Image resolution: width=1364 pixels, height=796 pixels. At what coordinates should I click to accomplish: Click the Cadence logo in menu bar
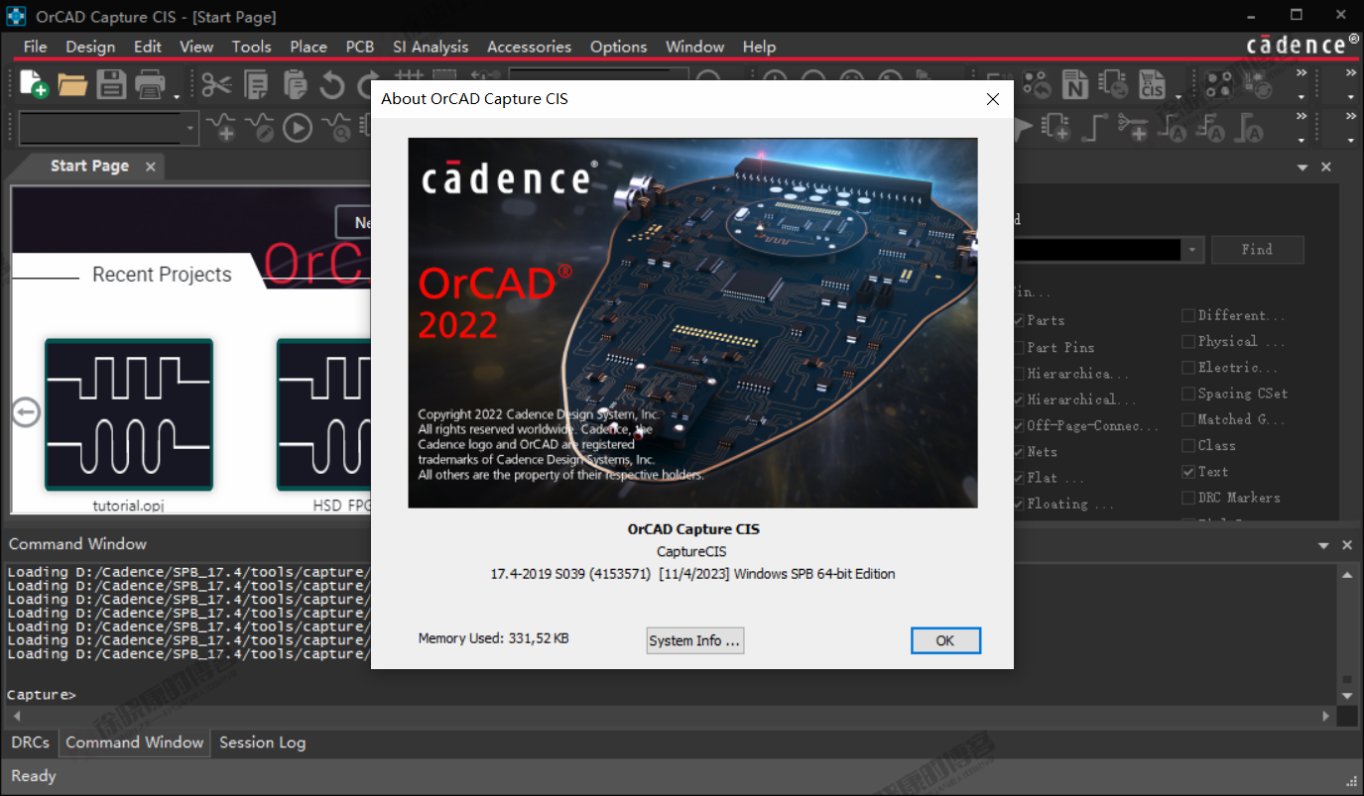1302,44
